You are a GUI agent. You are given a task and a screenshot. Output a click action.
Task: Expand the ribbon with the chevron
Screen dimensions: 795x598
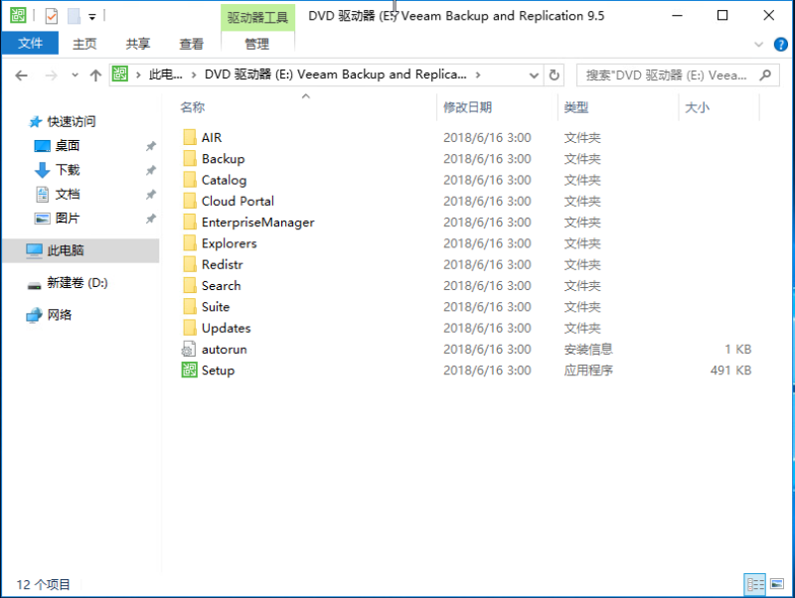(x=758, y=45)
